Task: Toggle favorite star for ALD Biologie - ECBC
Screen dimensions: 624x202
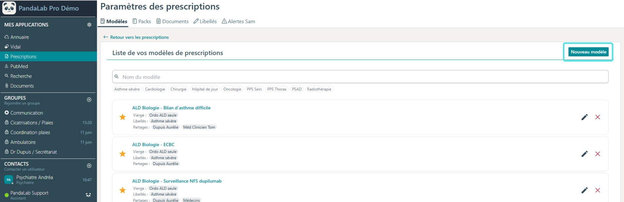Action: click(123, 154)
